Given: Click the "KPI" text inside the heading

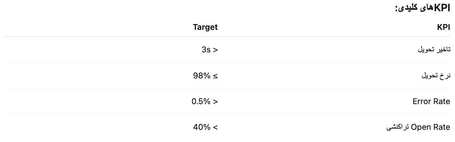Looking at the screenshot, I should point(442,8).
